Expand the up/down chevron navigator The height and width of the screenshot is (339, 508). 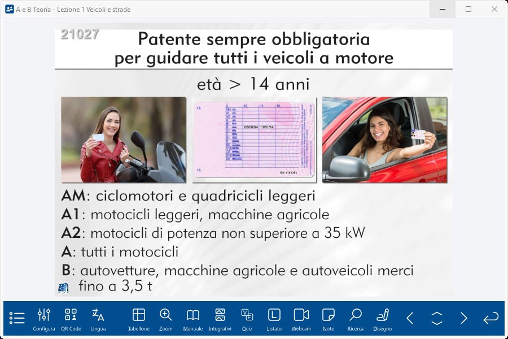click(x=437, y=318)
